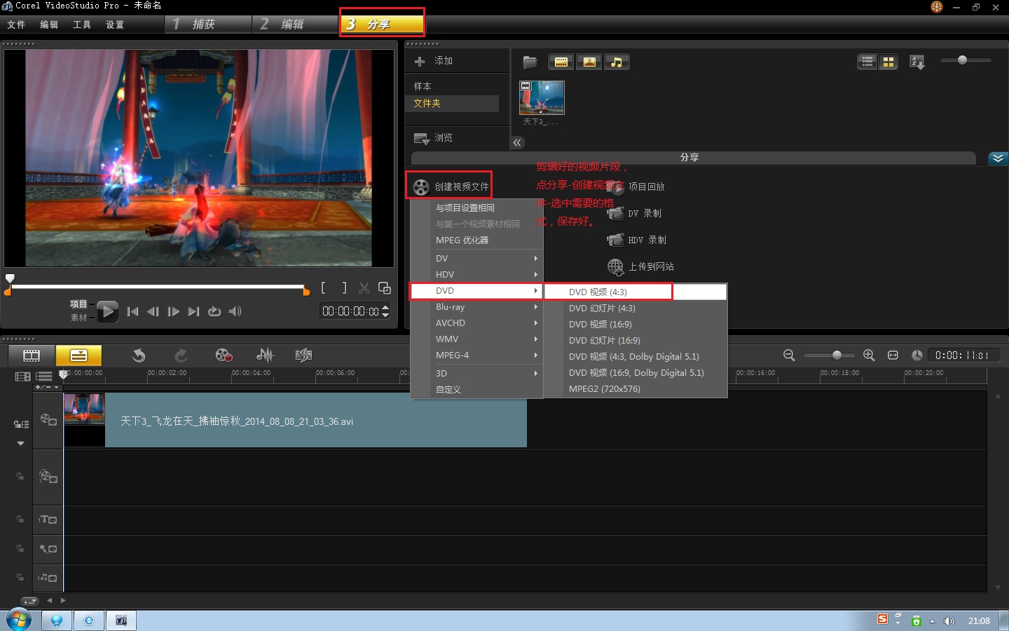Collapse the library panel with double chevron
The image size is (1009, 631).
517,142
